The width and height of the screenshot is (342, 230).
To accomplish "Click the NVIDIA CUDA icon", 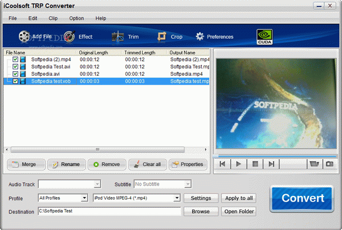I will tap(264, 36).
